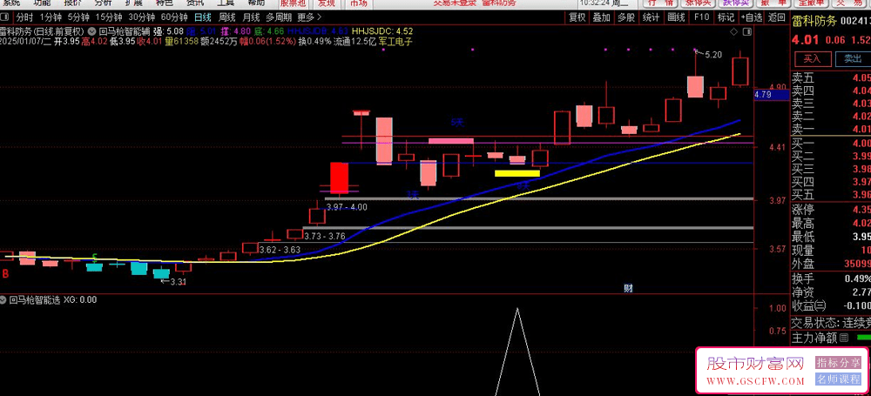This screenshot has width=871, height=396.
Task: Click the list icon next to 主力净额
Action: pyautogui.click(x=844, y=337)
